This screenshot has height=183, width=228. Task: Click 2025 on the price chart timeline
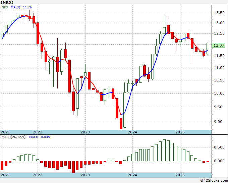pyautogui.click(x=180, y=132)
